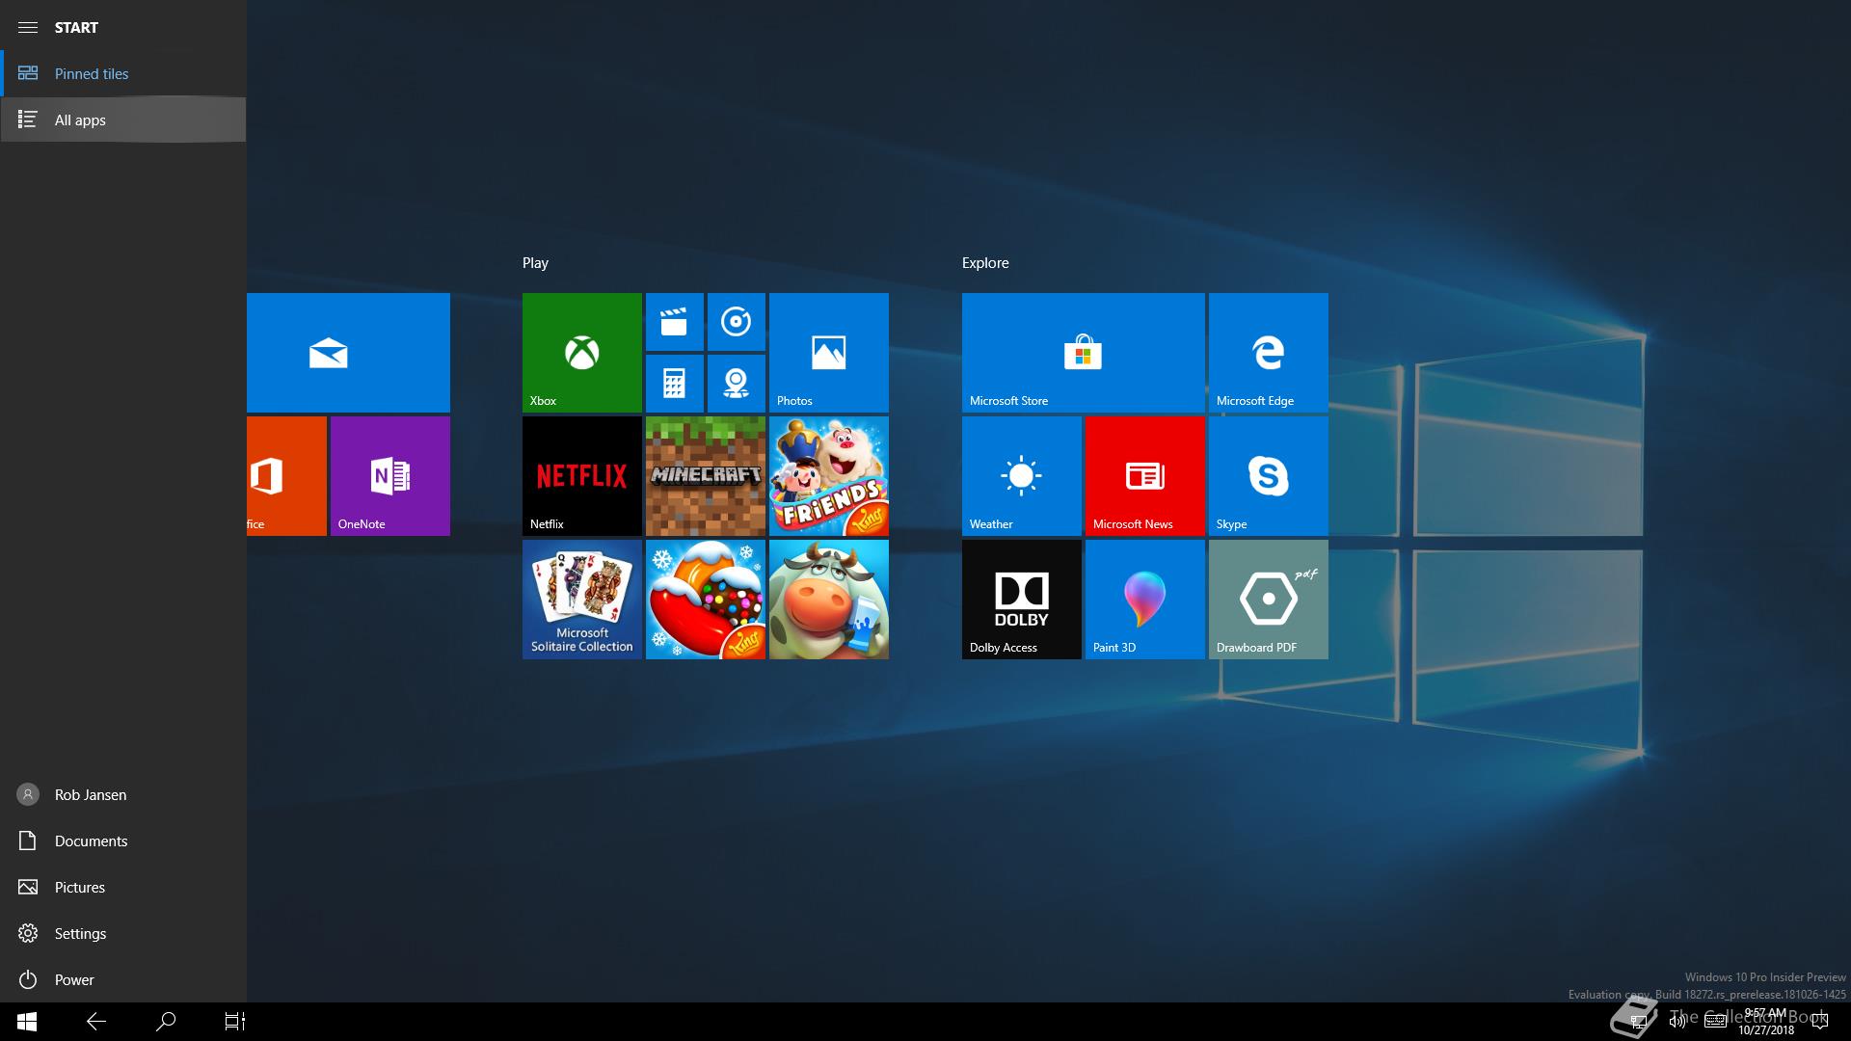Open the Microsoft Store tile

pos(1084,353)
